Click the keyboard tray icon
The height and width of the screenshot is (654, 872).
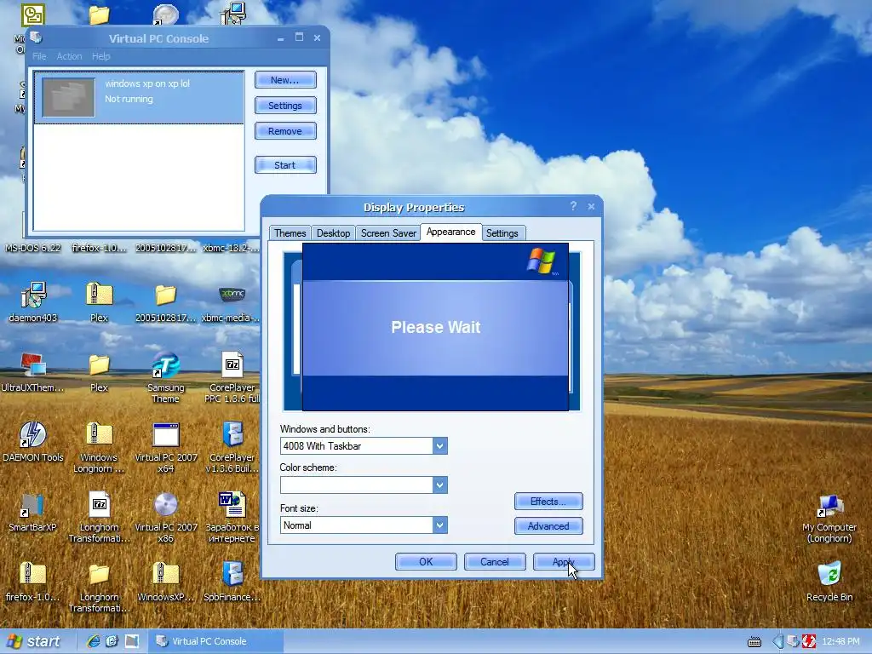754,642
